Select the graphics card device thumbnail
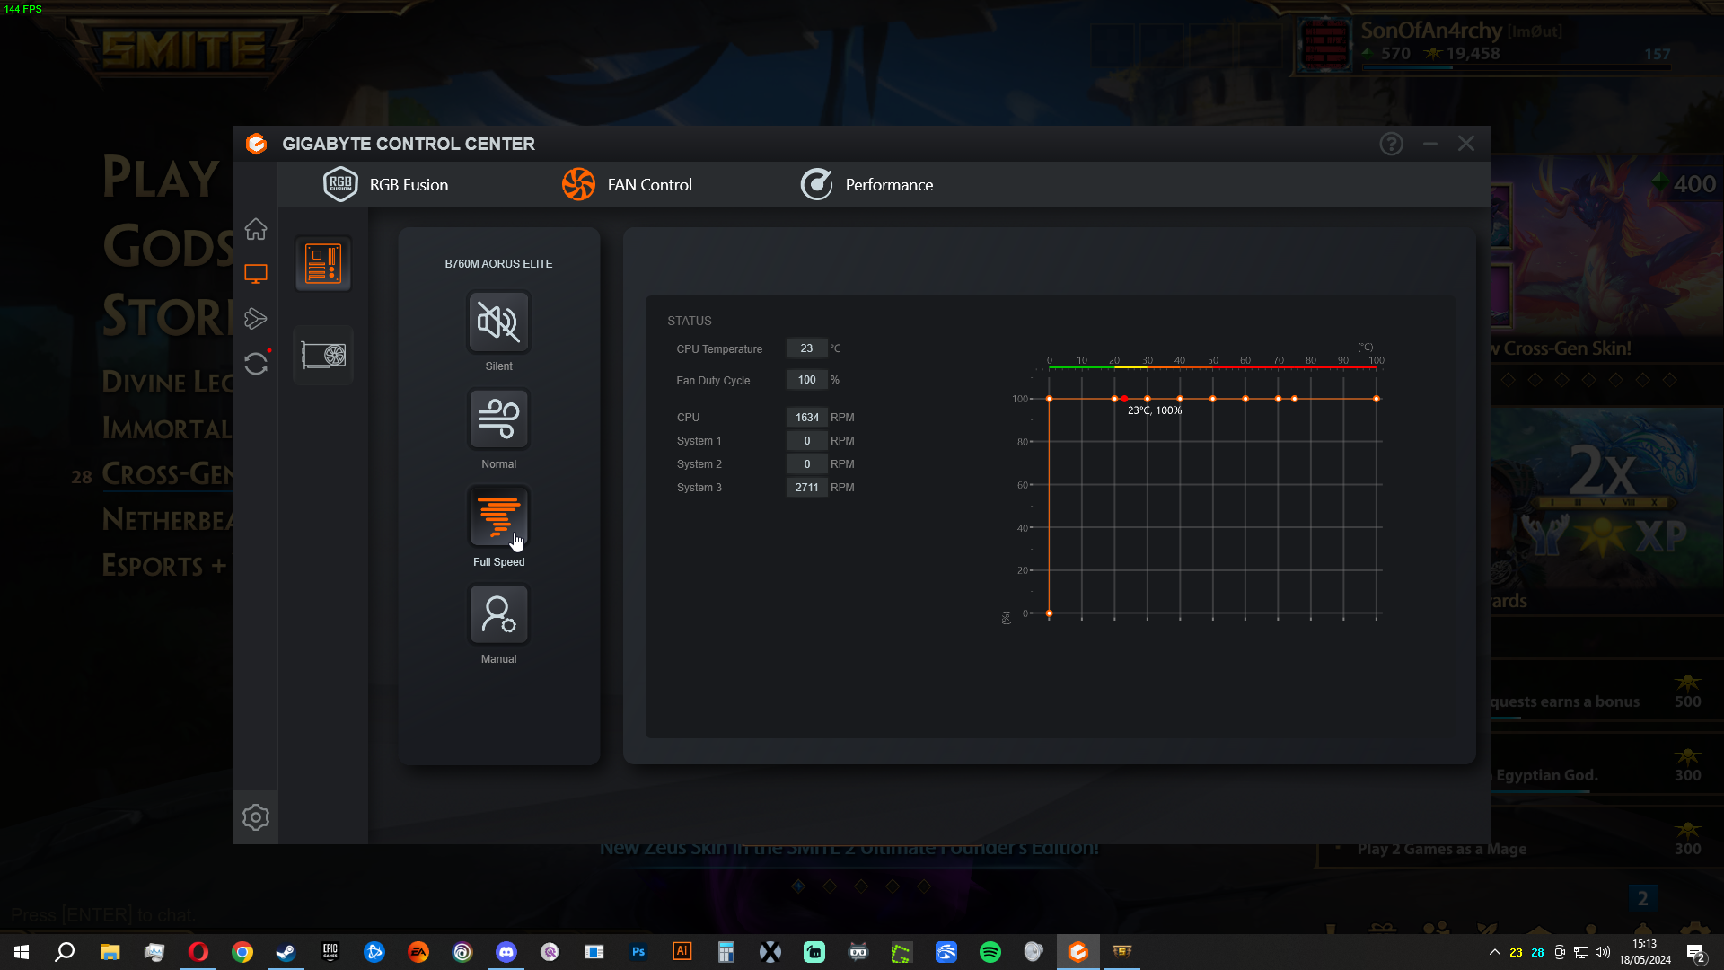Screen dimensions: 1724x970 pyautogui.click(x=323, y=355)
